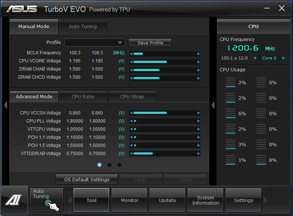The image size is (293, 216).
Task: Increase CPU VCORE Voltage with right arrow
Action: (199, 62)
